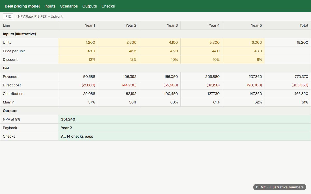Select Year 1 Units cell 1,200
The image size is (311, 194).
78,42
